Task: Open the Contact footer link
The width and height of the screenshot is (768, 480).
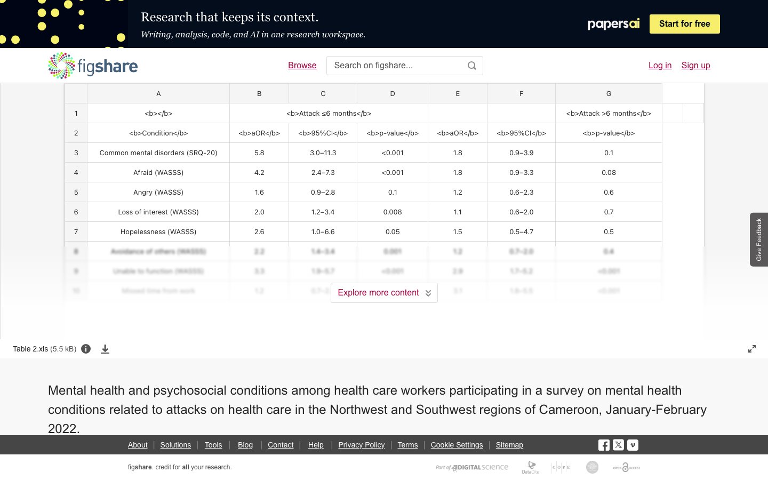Action: pos(281,445)
